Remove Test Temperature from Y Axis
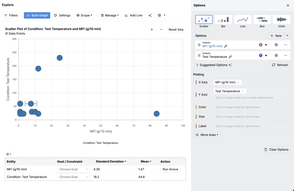Screen dimensions: 294x191 [243, 91]
